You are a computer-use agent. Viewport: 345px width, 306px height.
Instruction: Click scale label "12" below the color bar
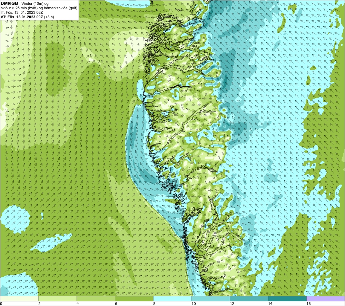[x=232, y=304]
